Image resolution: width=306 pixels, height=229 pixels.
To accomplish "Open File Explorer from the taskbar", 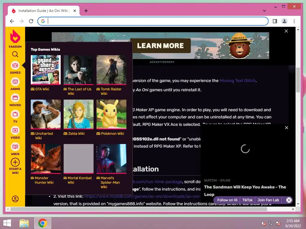I will pyautogui.click(x=24, y=223).
